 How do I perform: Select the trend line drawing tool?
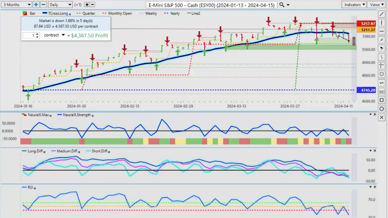point(382,14)
